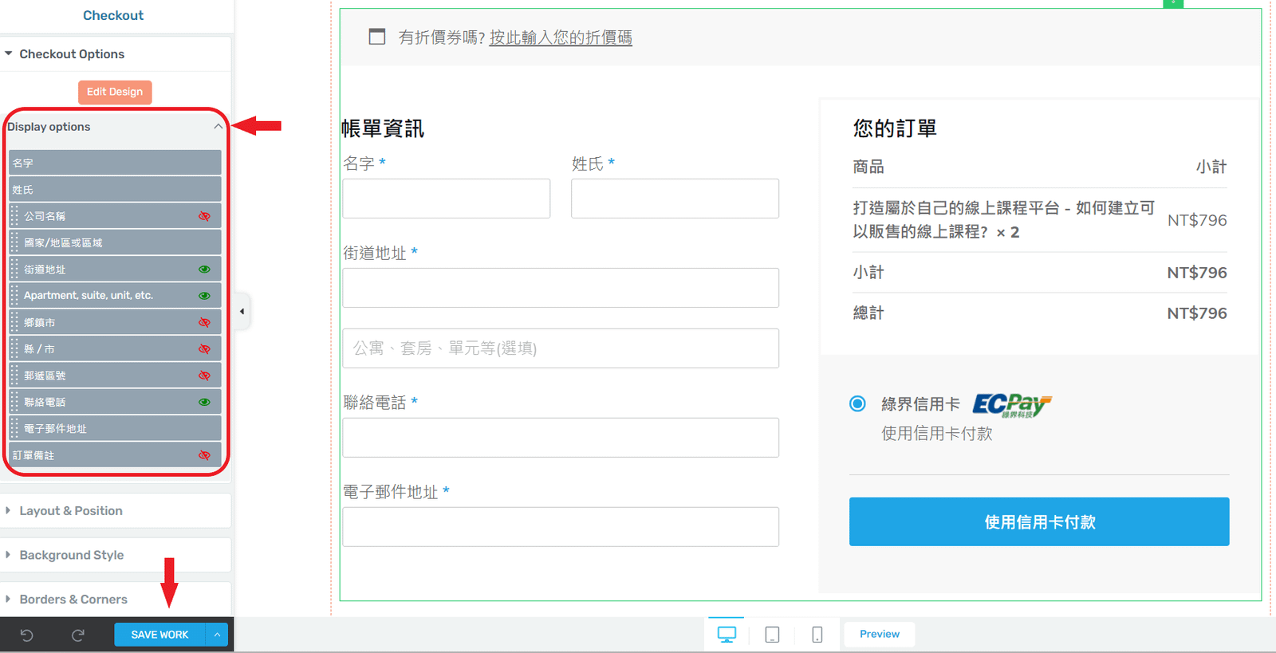1276x653 pixels.
Task: Grab drag handle of 公司名稱 row
Action: click(14, 216)
